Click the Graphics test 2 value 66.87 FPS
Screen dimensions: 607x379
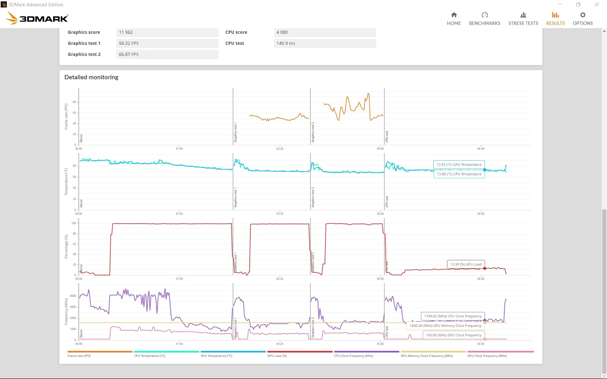point(167,54)
